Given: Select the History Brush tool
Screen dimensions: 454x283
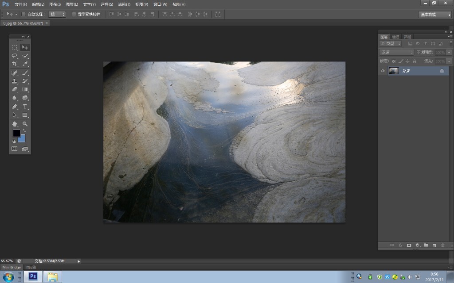Looking at the screenshot, I should (x=25, y=81).
